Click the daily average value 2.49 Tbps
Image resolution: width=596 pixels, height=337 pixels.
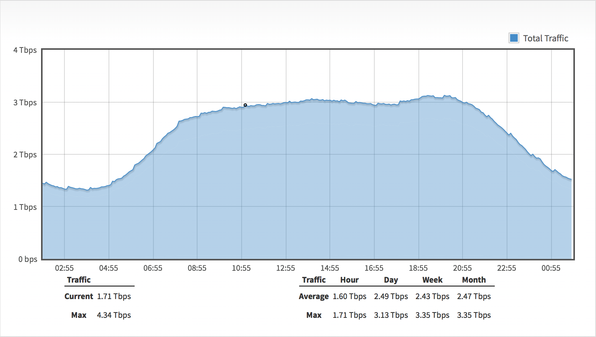(391, 296)
